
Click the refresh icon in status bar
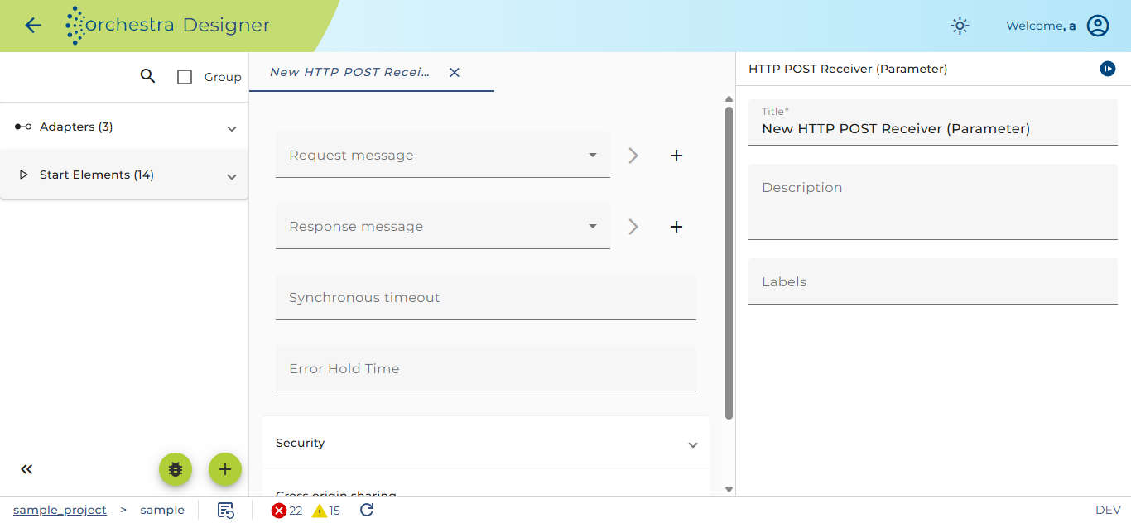click(x=368, y=510)
